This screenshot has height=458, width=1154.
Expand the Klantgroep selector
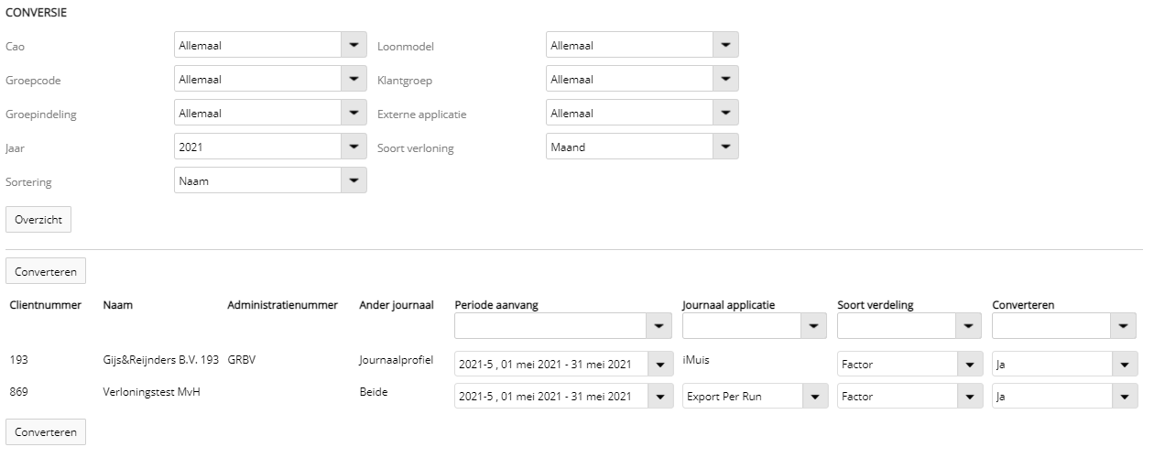[x=642, y=79]
